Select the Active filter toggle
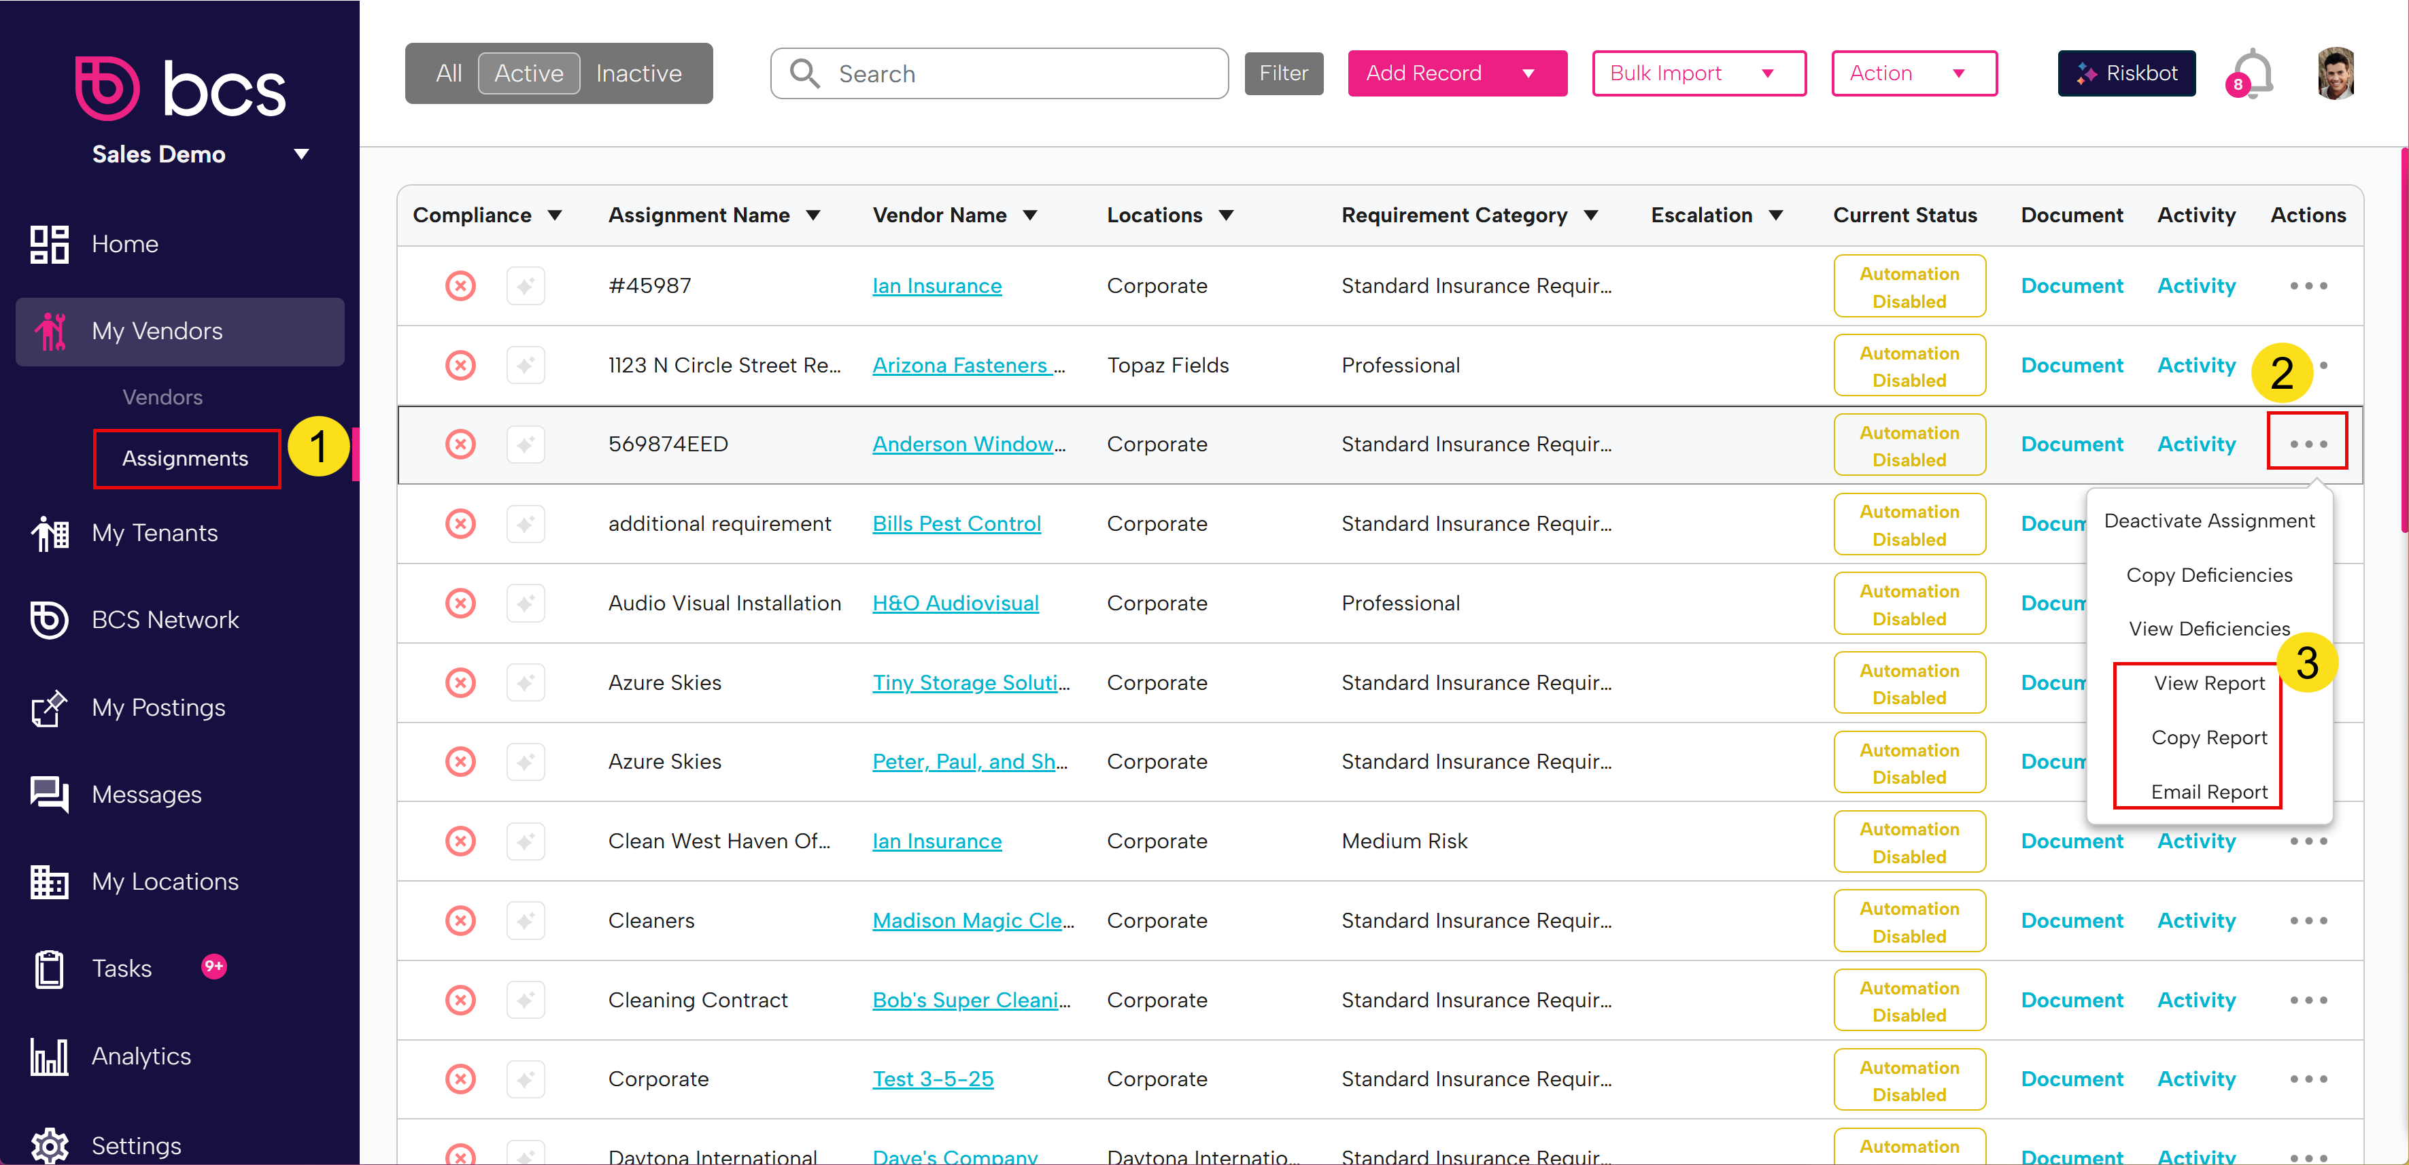The height and width of the screenshot is (1165, 2409). point(528,73)
